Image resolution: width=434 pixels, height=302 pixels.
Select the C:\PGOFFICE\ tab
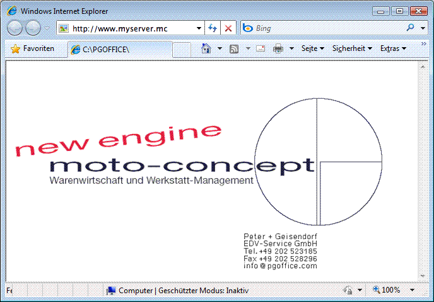click(120, 49)
